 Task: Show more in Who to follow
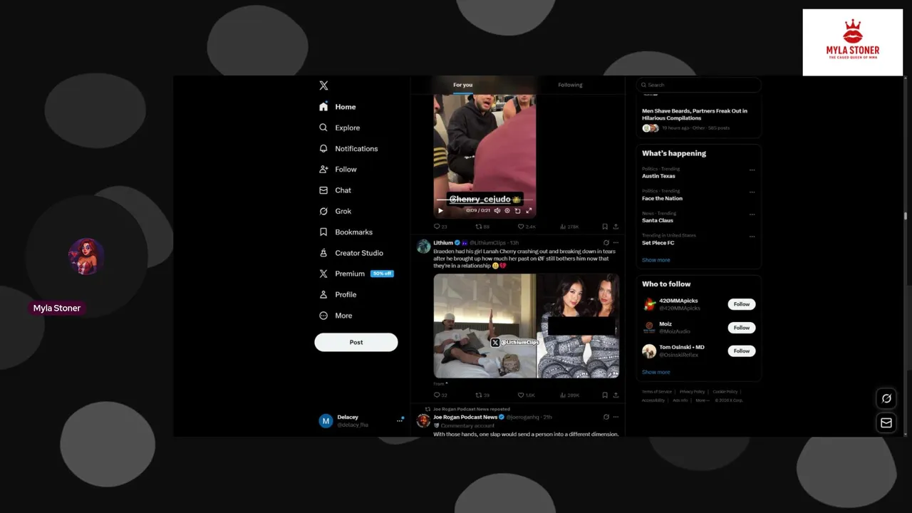point(655,372)
